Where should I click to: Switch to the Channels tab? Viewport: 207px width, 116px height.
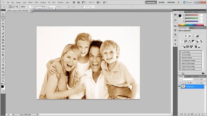tap(188, 76)
